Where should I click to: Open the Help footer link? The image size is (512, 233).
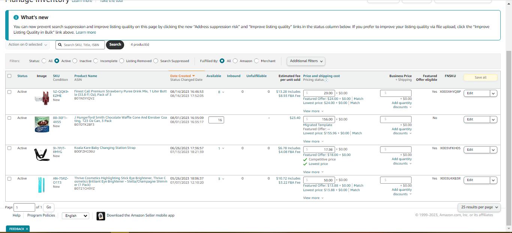click(16, 215)
